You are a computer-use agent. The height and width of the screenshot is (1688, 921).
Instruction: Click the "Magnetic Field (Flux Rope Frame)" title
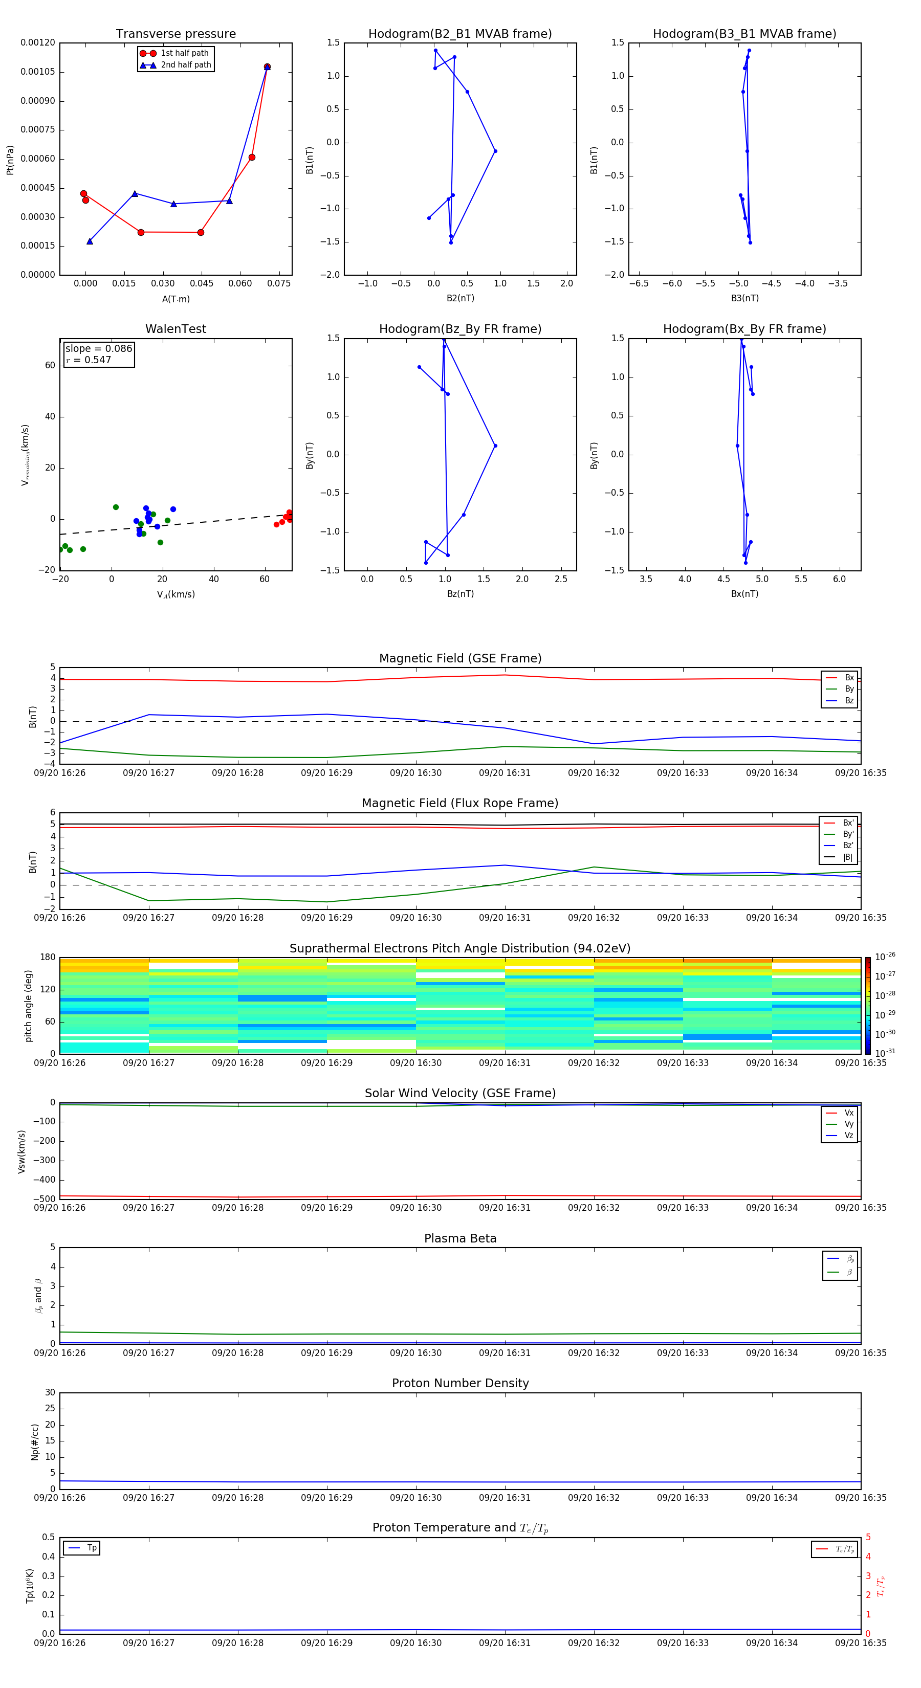point(460,804)
